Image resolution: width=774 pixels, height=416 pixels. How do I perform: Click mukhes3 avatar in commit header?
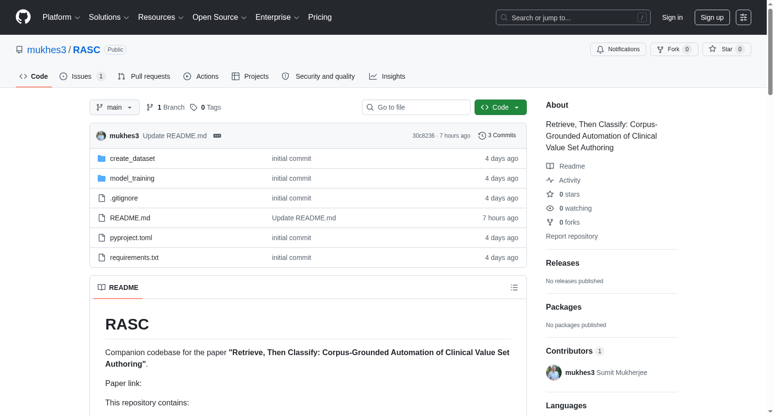pos(101,136)
